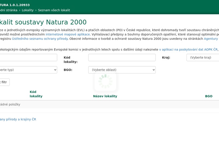The width and height of the screenshot is (219, 166).
Task: Sort by Kód lokality column header
Action: 36,94
